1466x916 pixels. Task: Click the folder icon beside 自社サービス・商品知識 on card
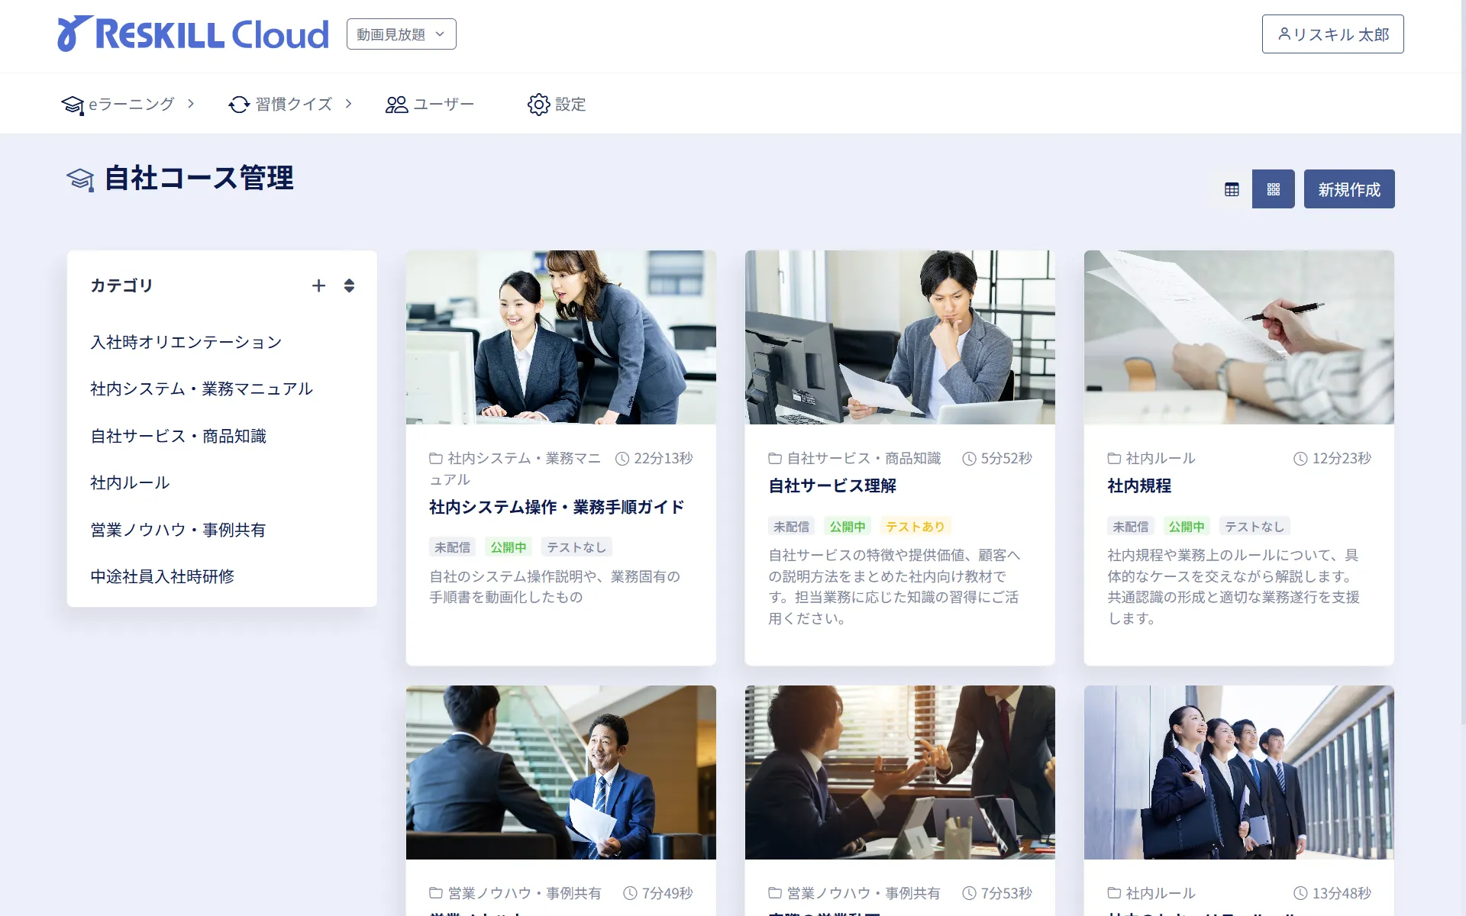click(775, 459)
